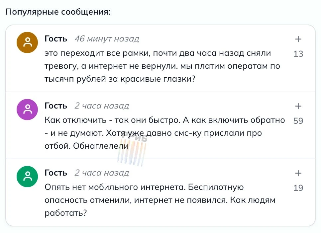The height and width of the screenshot is (233, 321).
Task: Click the vote count 59
Action: point(298,121)
